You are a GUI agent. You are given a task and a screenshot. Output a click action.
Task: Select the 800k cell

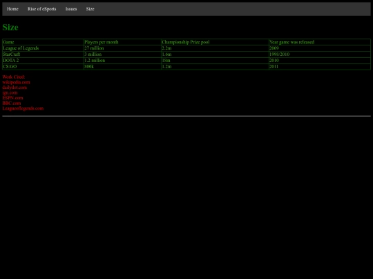[122, 67]
